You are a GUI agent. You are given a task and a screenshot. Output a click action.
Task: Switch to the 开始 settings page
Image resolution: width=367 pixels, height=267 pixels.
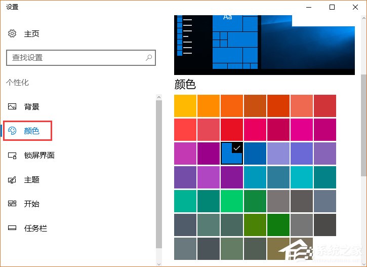coord(23,204)
